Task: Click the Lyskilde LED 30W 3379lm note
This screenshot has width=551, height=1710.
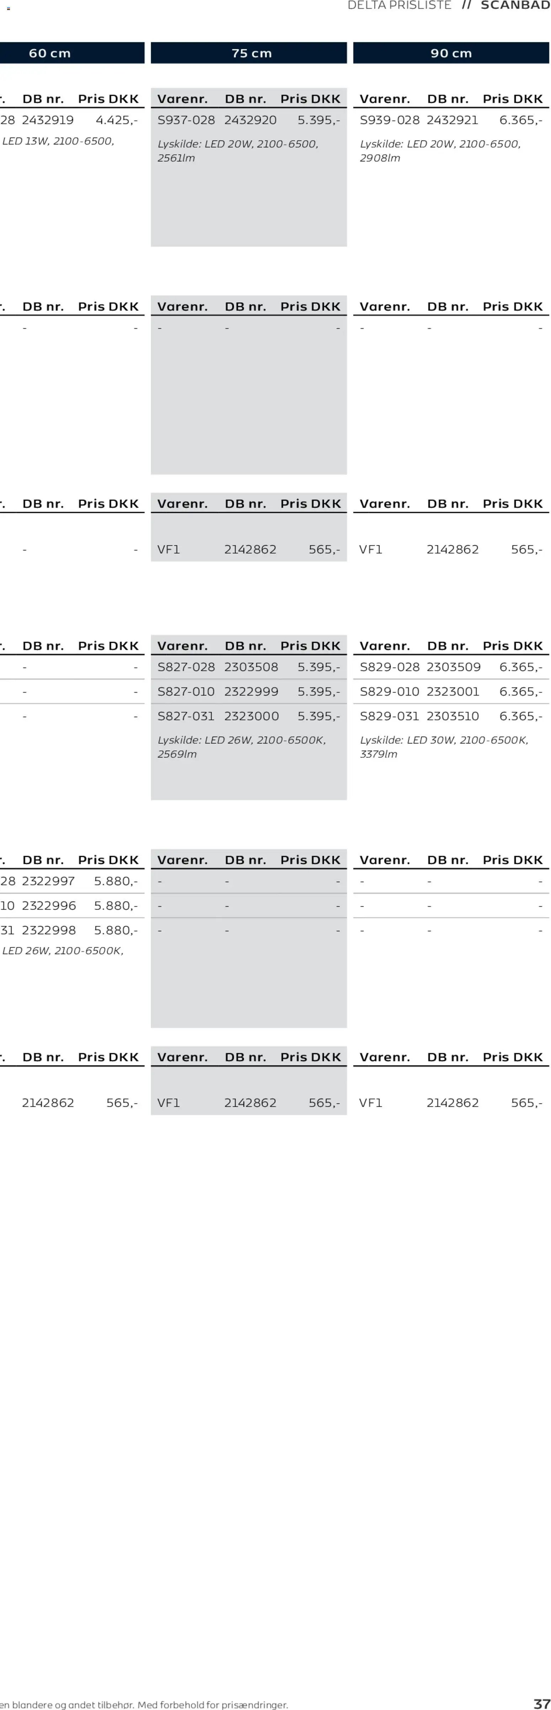Action: pos(443,747)
